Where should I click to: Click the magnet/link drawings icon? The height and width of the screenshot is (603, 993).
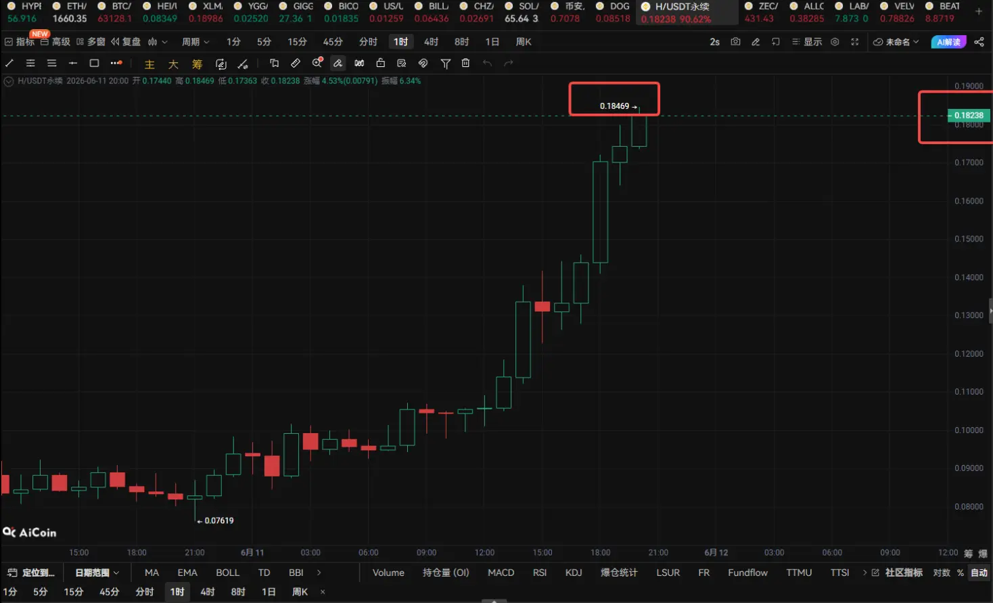tap(423, 63)
